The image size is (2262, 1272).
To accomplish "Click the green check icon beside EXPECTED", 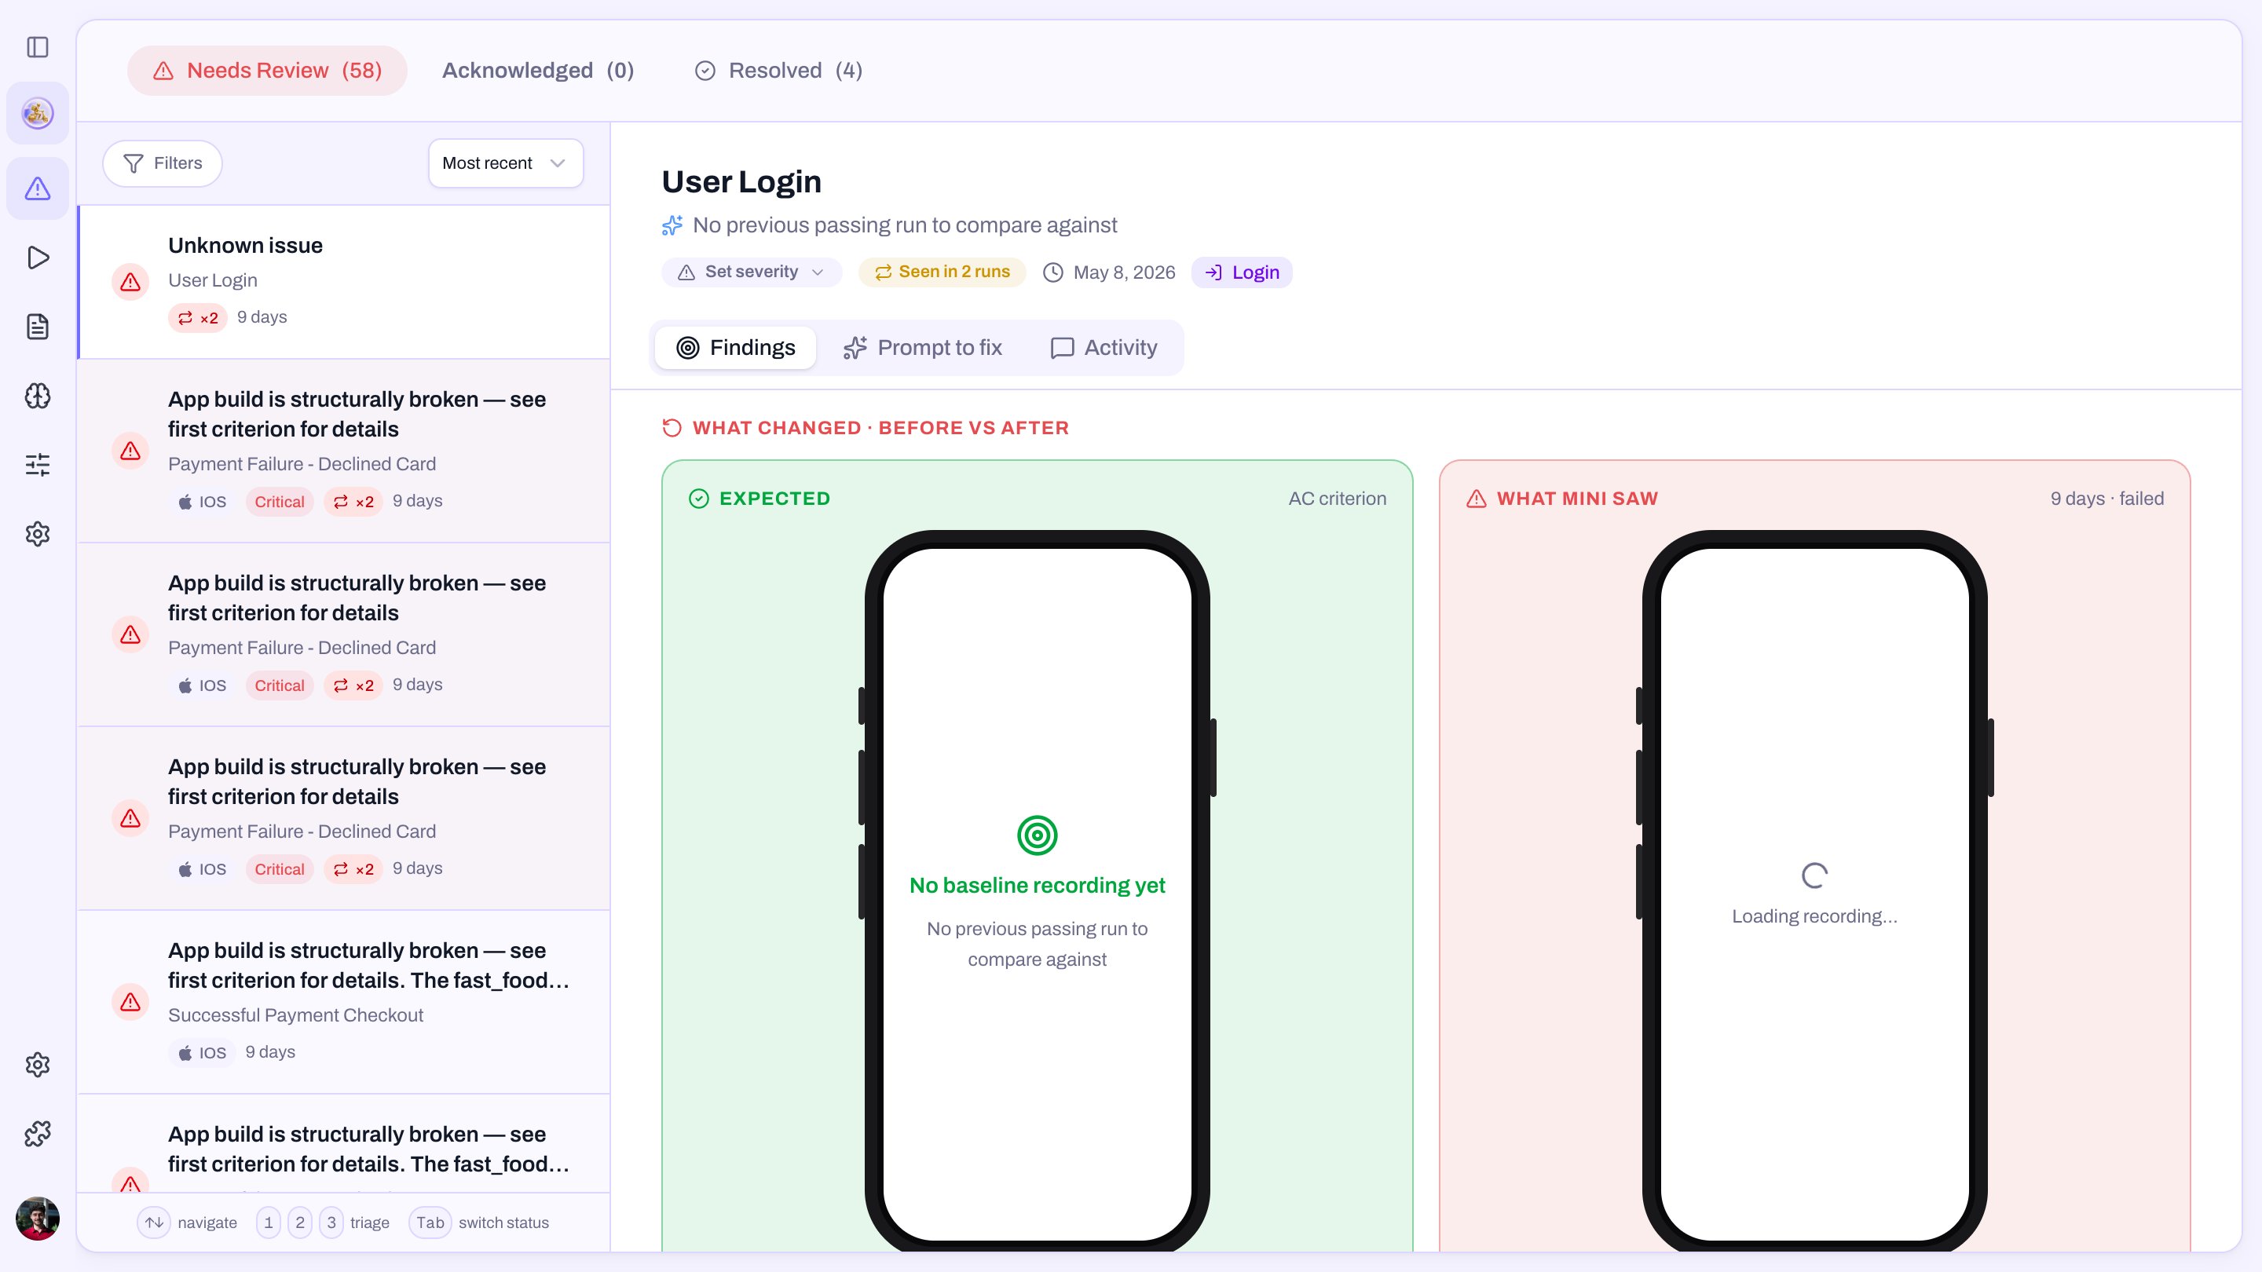I will (x=699, y=499).
